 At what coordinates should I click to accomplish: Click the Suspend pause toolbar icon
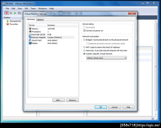11,13
